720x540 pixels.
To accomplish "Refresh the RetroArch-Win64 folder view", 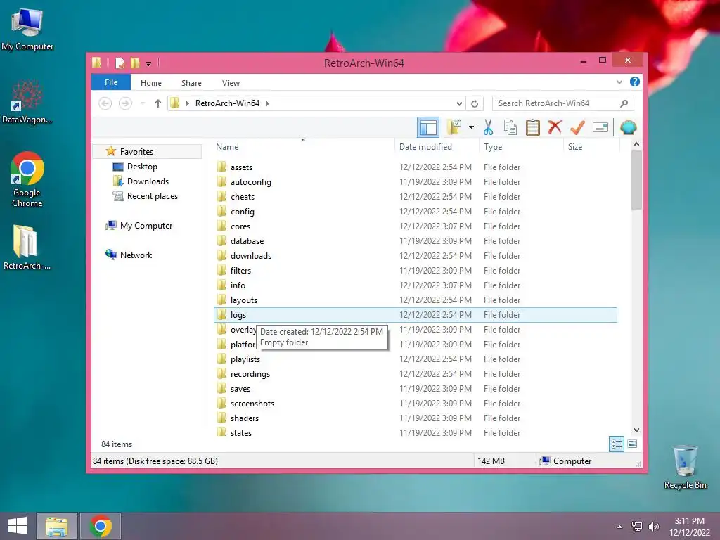I will click(475, 103).
